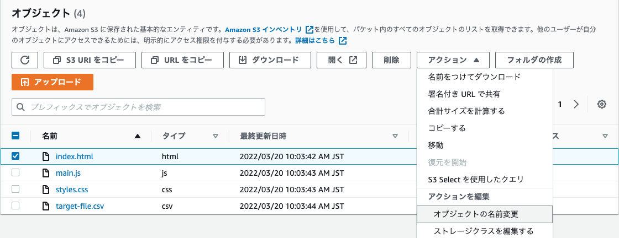
Task: Click the orange アップロード button
Action: [x=53, y=82]
